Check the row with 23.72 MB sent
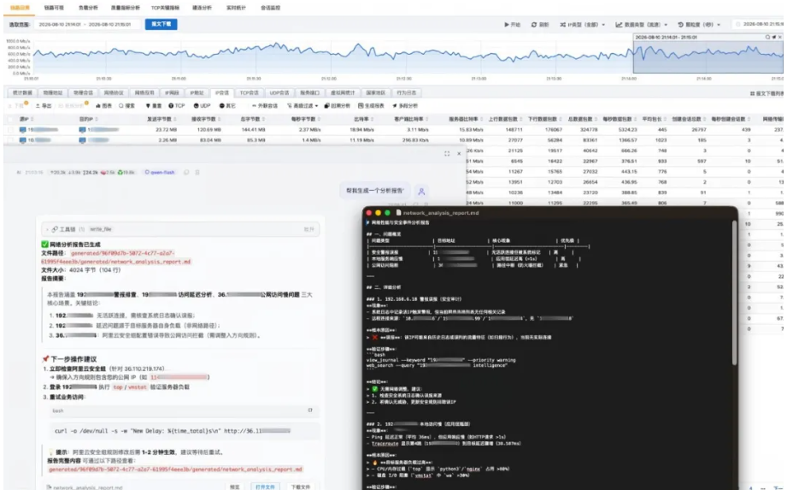This screenshot has width=787, height=490. (10, 129)
